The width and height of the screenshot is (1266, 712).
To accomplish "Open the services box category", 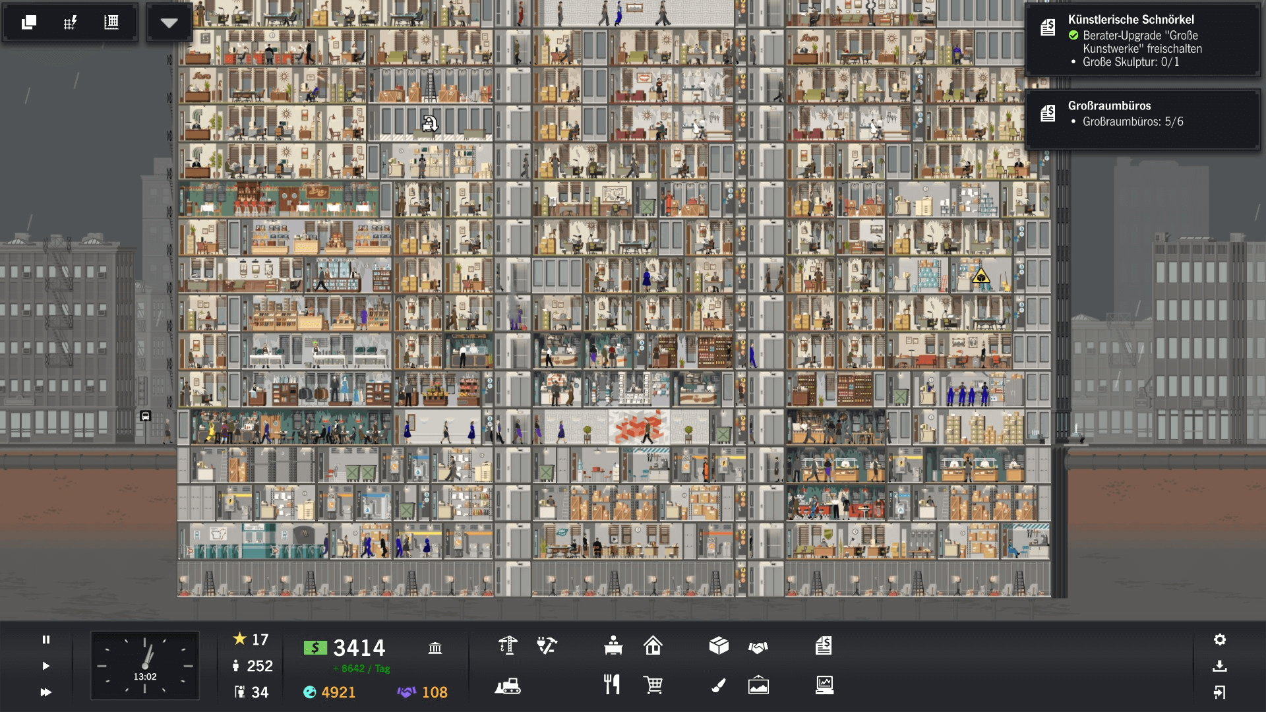I will click(719, 645).
